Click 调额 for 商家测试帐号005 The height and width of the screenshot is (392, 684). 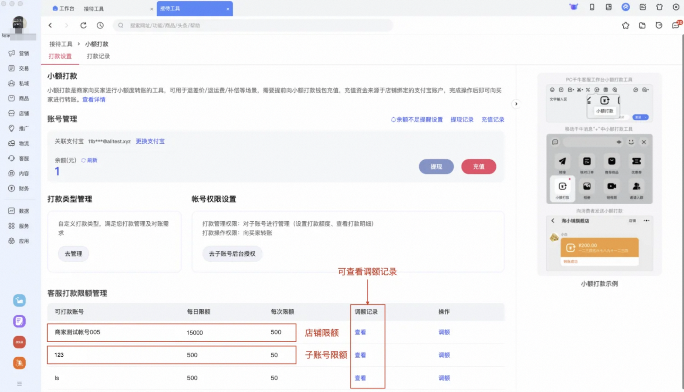click(444, 332)
